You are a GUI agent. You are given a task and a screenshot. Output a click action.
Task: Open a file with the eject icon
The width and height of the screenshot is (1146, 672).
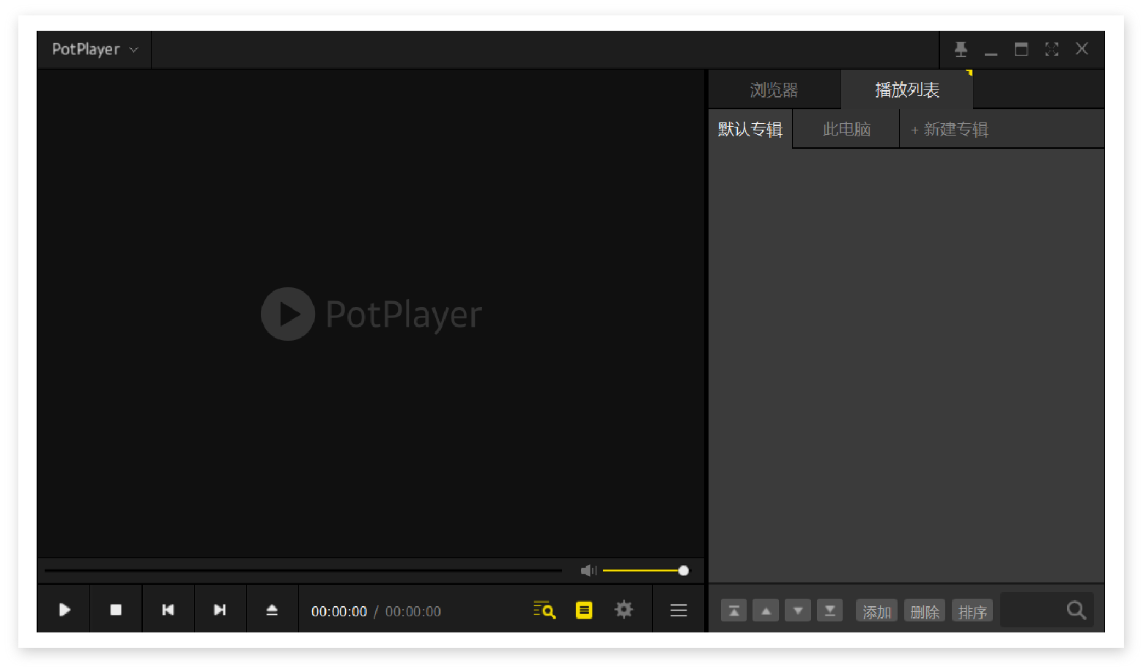pos(272,610)
